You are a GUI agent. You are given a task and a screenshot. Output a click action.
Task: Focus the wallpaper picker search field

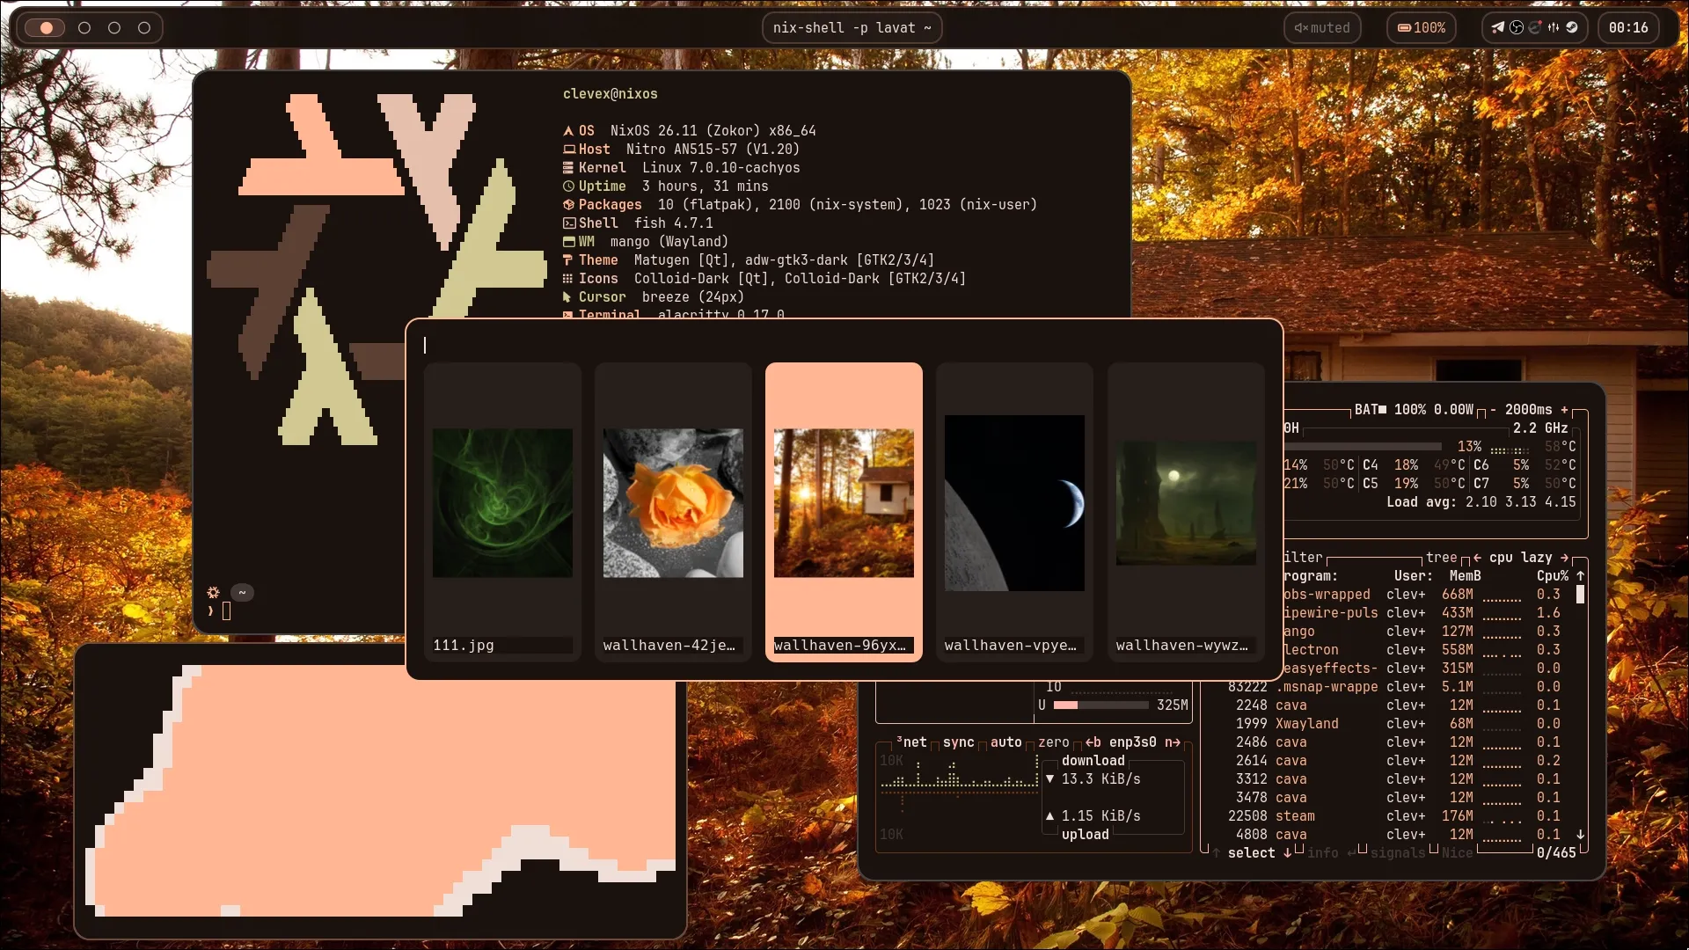[x=844, y=345]
